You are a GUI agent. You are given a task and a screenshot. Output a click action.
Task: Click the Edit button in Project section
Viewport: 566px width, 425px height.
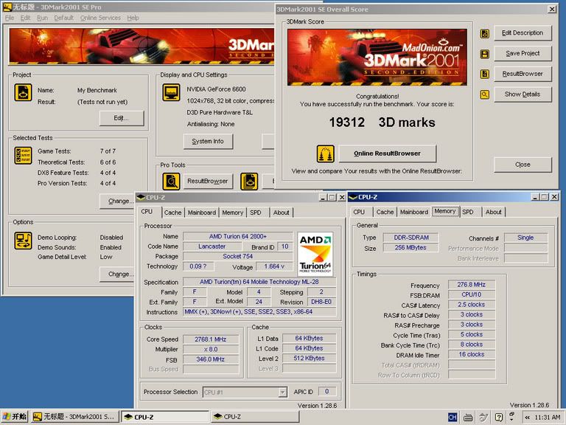122,118
